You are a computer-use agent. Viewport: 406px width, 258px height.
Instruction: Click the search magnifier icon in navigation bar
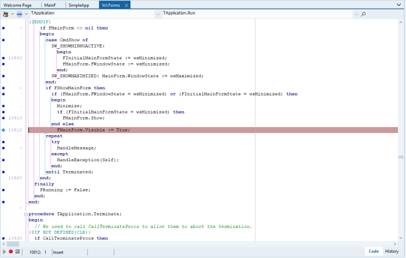coord(363,14)
